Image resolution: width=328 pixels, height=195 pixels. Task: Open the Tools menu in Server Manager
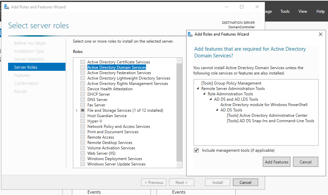[285, 11]
